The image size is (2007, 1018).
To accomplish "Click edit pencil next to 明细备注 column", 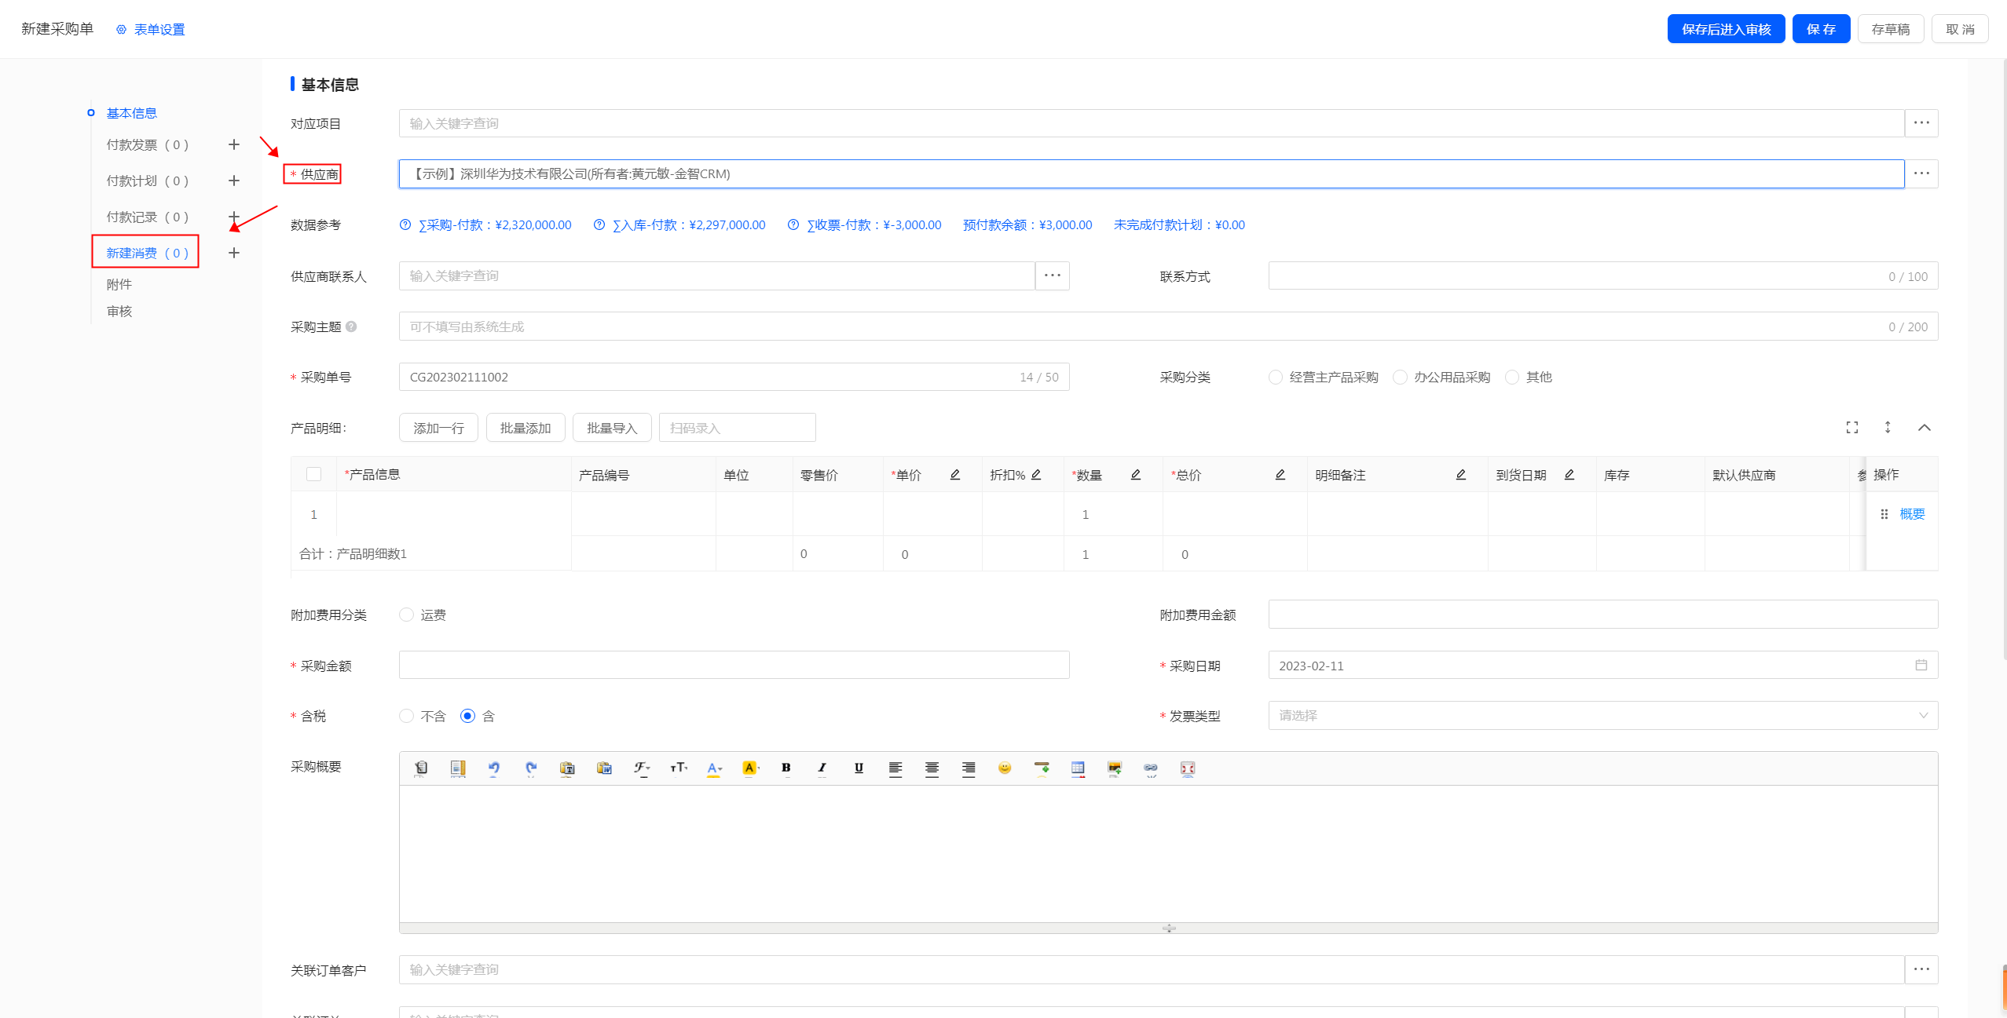I will (x=1461, y=475).
